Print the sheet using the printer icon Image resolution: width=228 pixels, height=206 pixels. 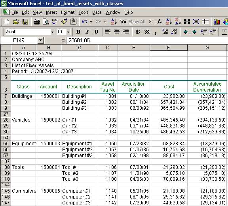tap(37, 22)
